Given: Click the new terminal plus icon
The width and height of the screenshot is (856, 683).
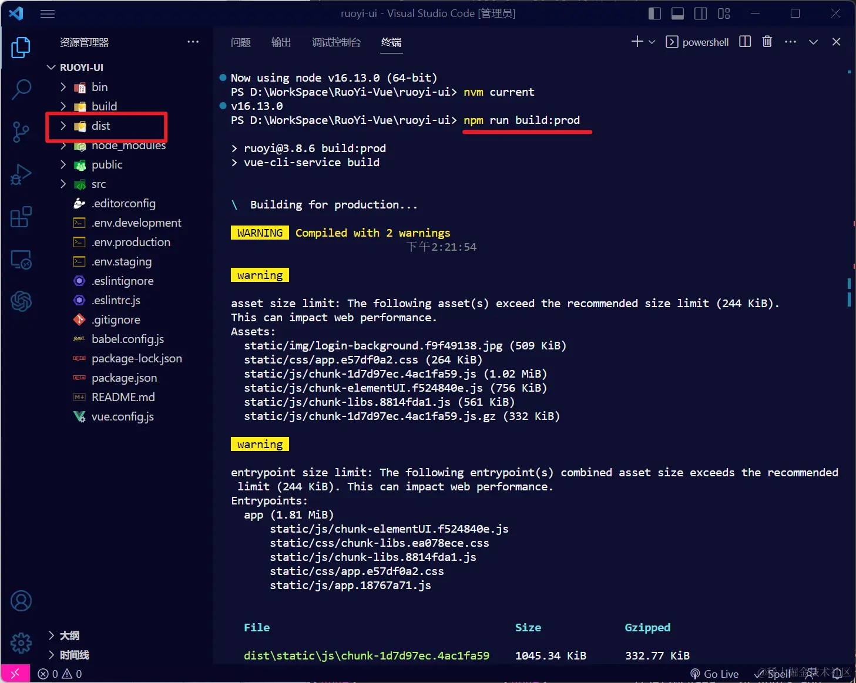Looking at the screenshot, I should tap(637, 42).
